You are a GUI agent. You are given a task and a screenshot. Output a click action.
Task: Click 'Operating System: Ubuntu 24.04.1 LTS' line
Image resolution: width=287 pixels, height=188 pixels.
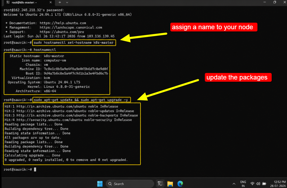pyautogui.click(x=44, y=82)
